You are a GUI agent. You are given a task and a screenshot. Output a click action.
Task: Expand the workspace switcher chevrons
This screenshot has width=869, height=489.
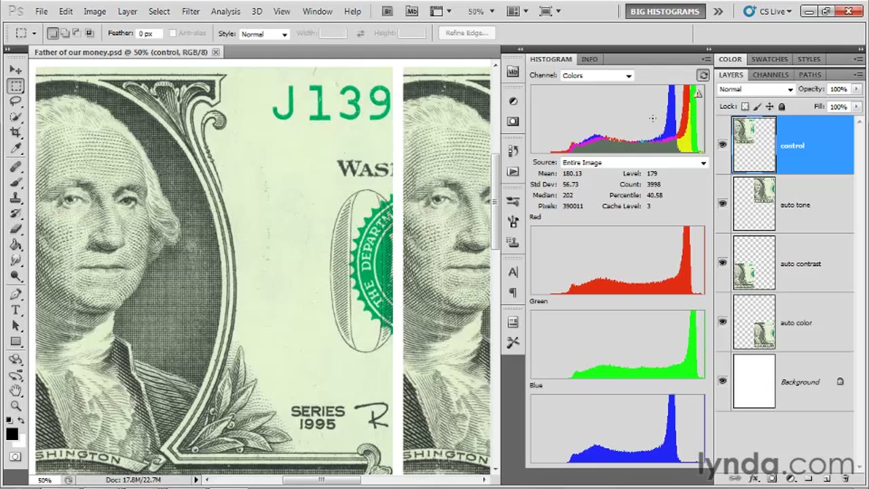(718, 12)
